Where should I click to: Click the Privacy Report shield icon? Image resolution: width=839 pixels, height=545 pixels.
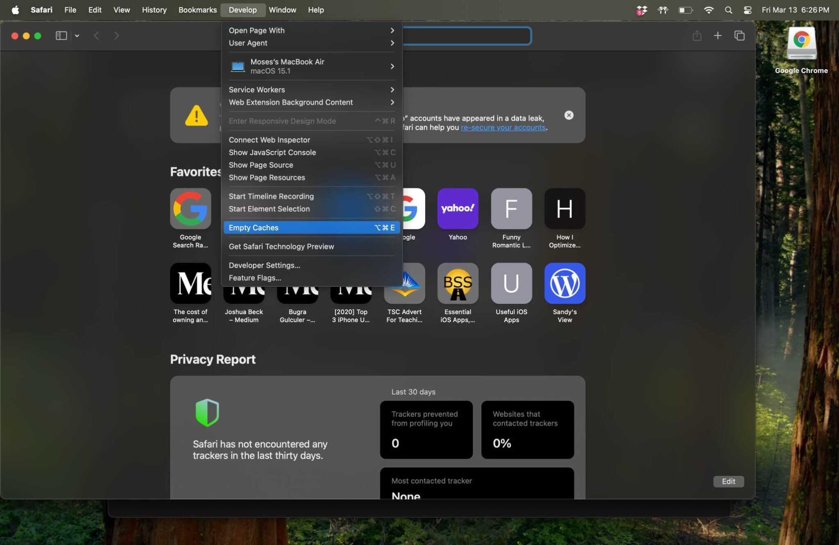(x=207, y=413)
